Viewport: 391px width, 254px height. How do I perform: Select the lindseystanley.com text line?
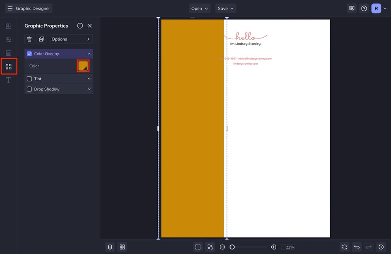246,64
